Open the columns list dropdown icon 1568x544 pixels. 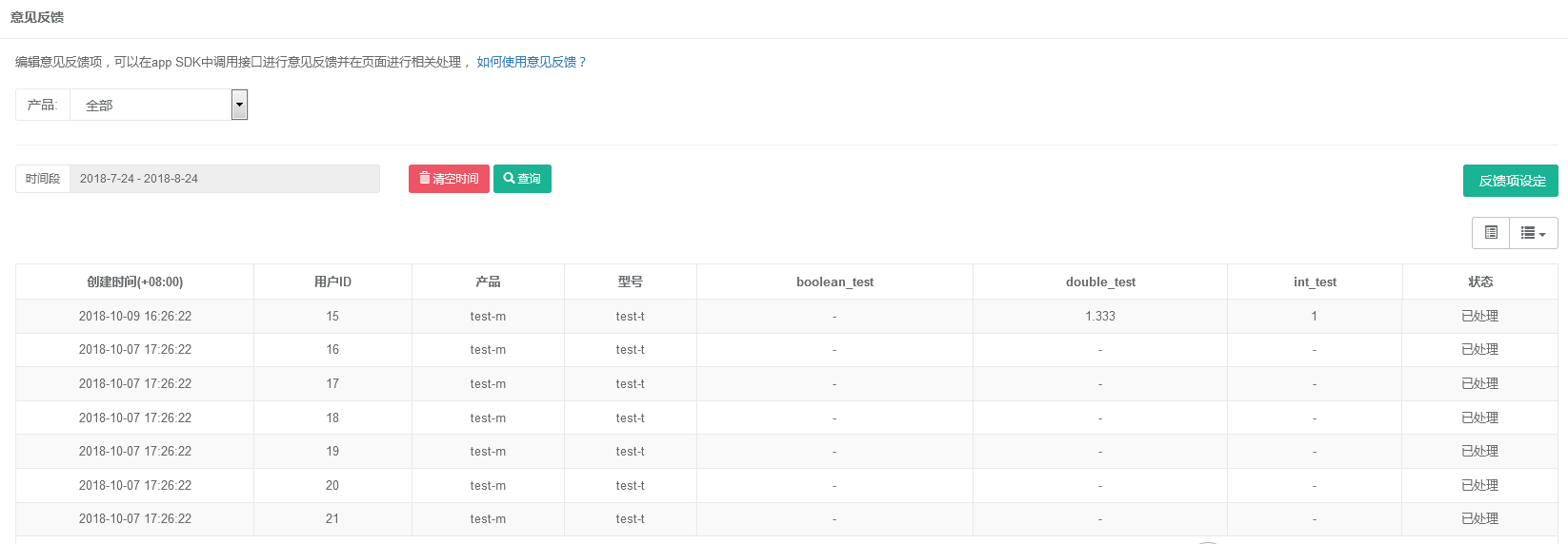(1533, 233)
